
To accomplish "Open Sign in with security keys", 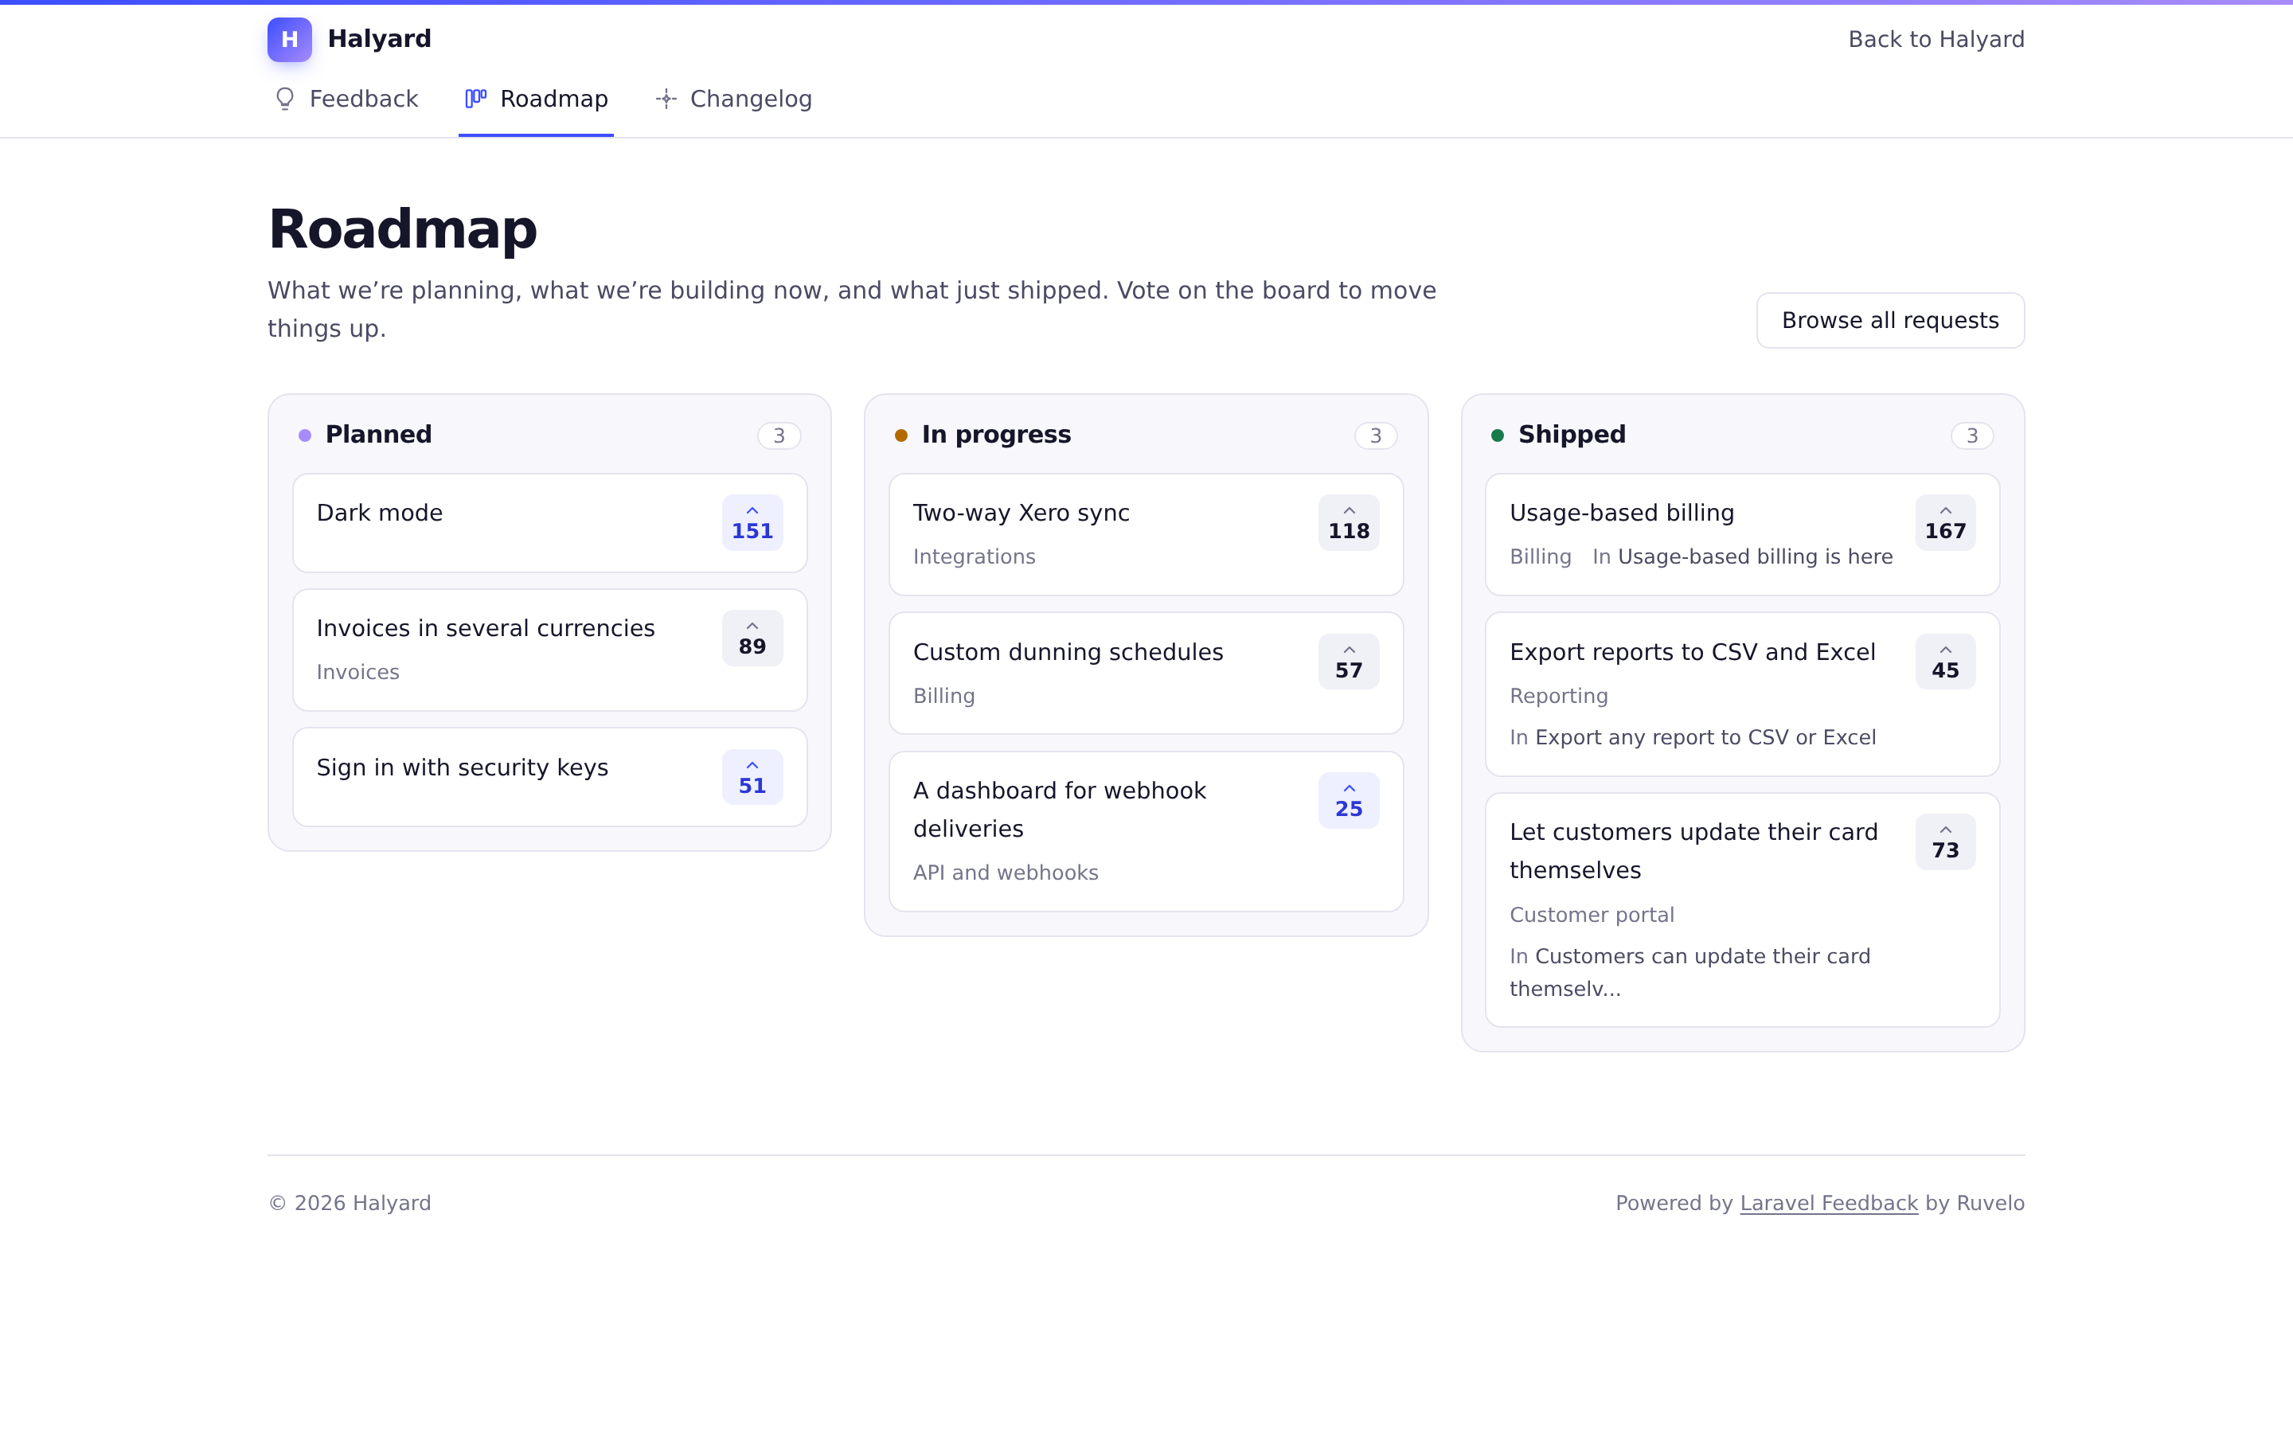I will [x=463, y=767].
